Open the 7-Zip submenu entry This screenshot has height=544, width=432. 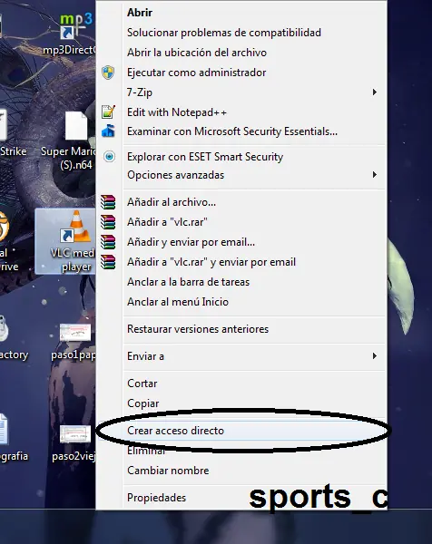[140, 92]
